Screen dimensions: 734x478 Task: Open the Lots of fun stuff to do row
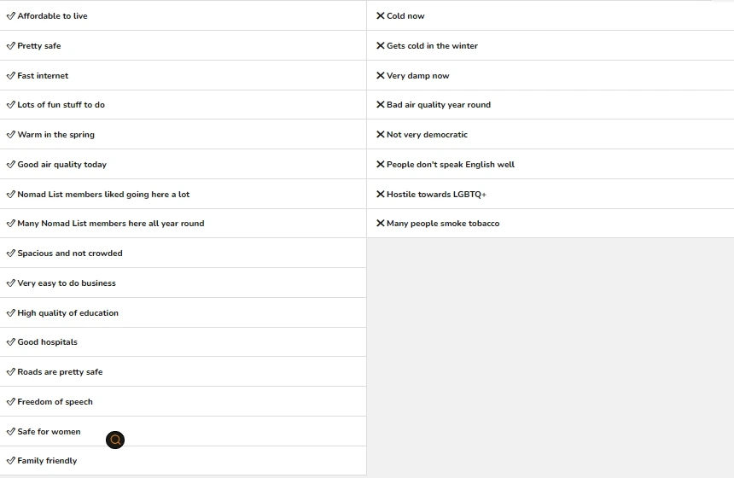tap(61, 105)
